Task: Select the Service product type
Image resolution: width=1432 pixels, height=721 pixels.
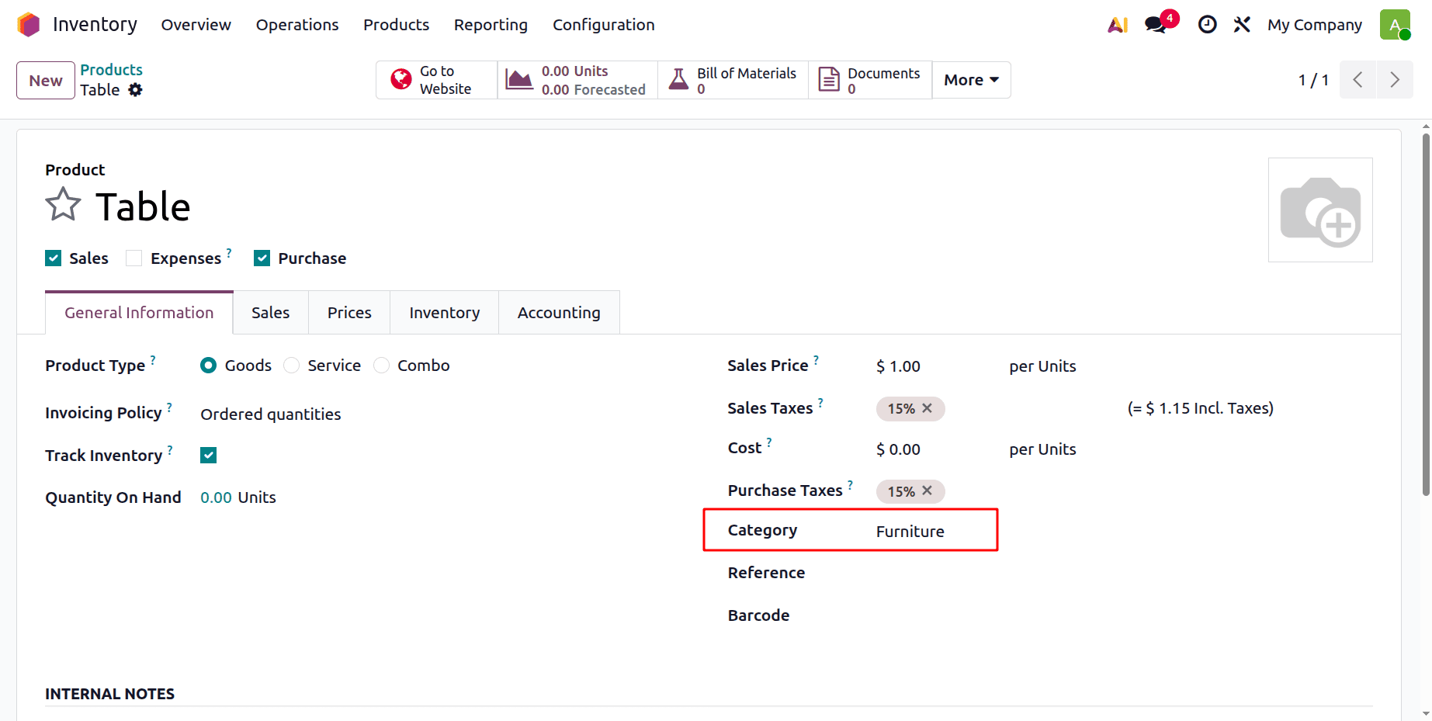Action: [291, 366]
